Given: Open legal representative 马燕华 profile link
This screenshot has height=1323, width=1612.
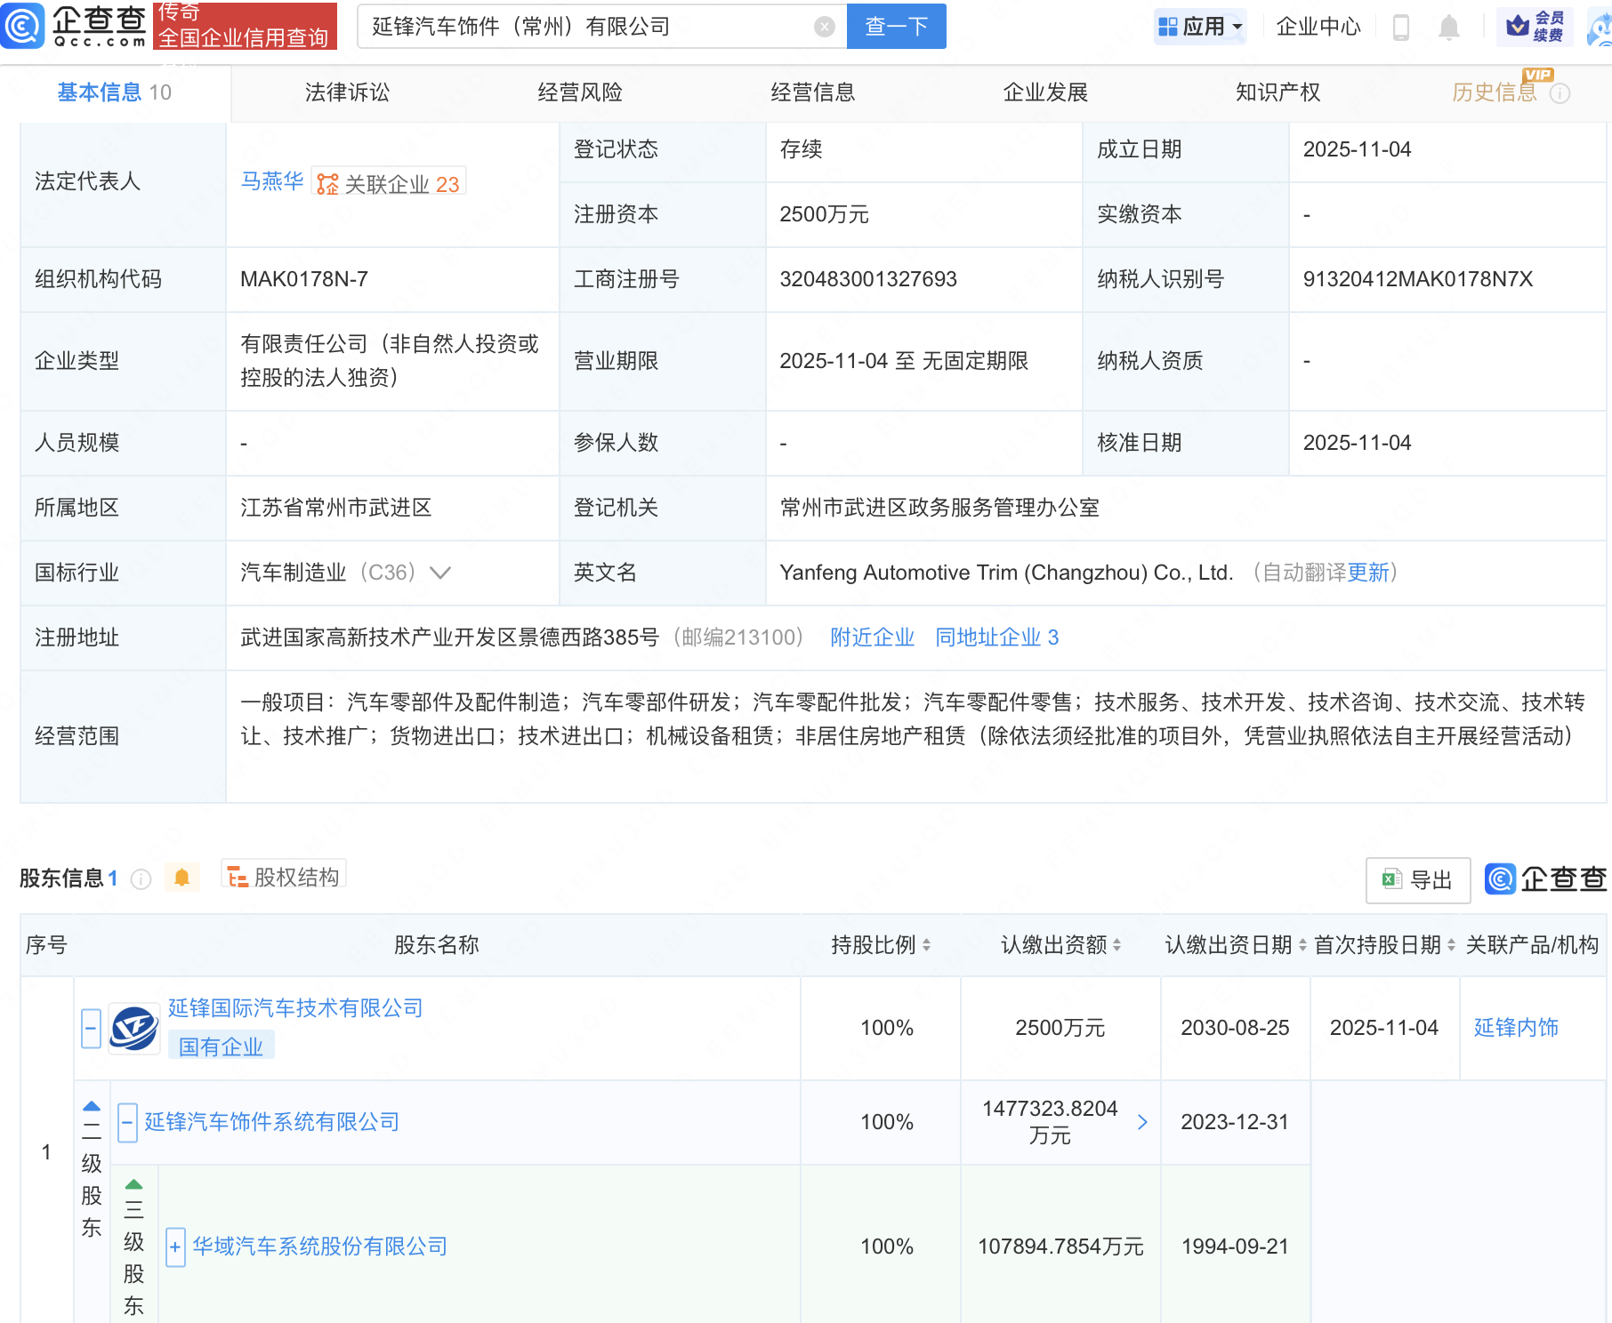Looking at the screenshot, I should point(272,180).
